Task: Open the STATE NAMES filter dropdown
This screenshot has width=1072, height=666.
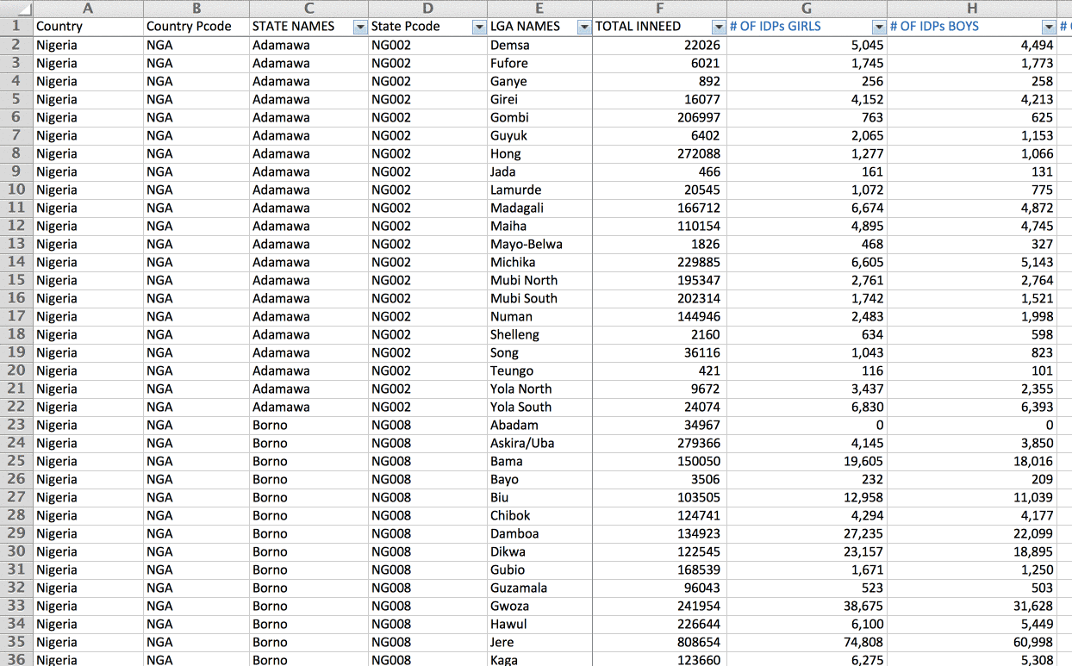Action: click(x=360, y=27)
